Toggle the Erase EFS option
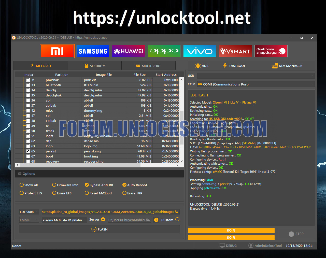The width and height of the screenshot is (326, 258). 54,193
